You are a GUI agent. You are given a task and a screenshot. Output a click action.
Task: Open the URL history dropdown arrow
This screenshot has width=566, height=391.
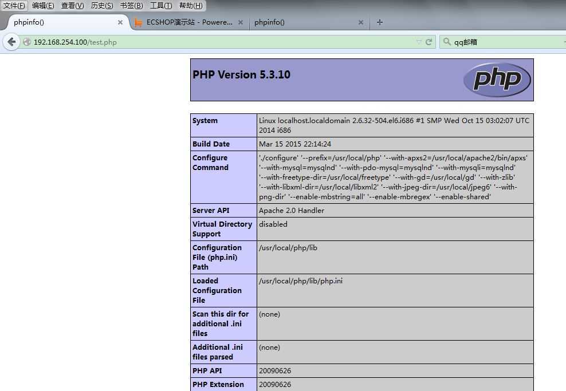419,42
